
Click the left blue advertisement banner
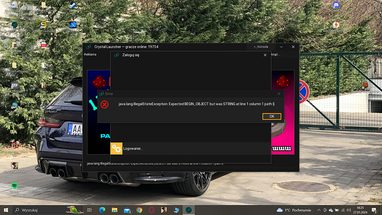click(x=99, y=112)
